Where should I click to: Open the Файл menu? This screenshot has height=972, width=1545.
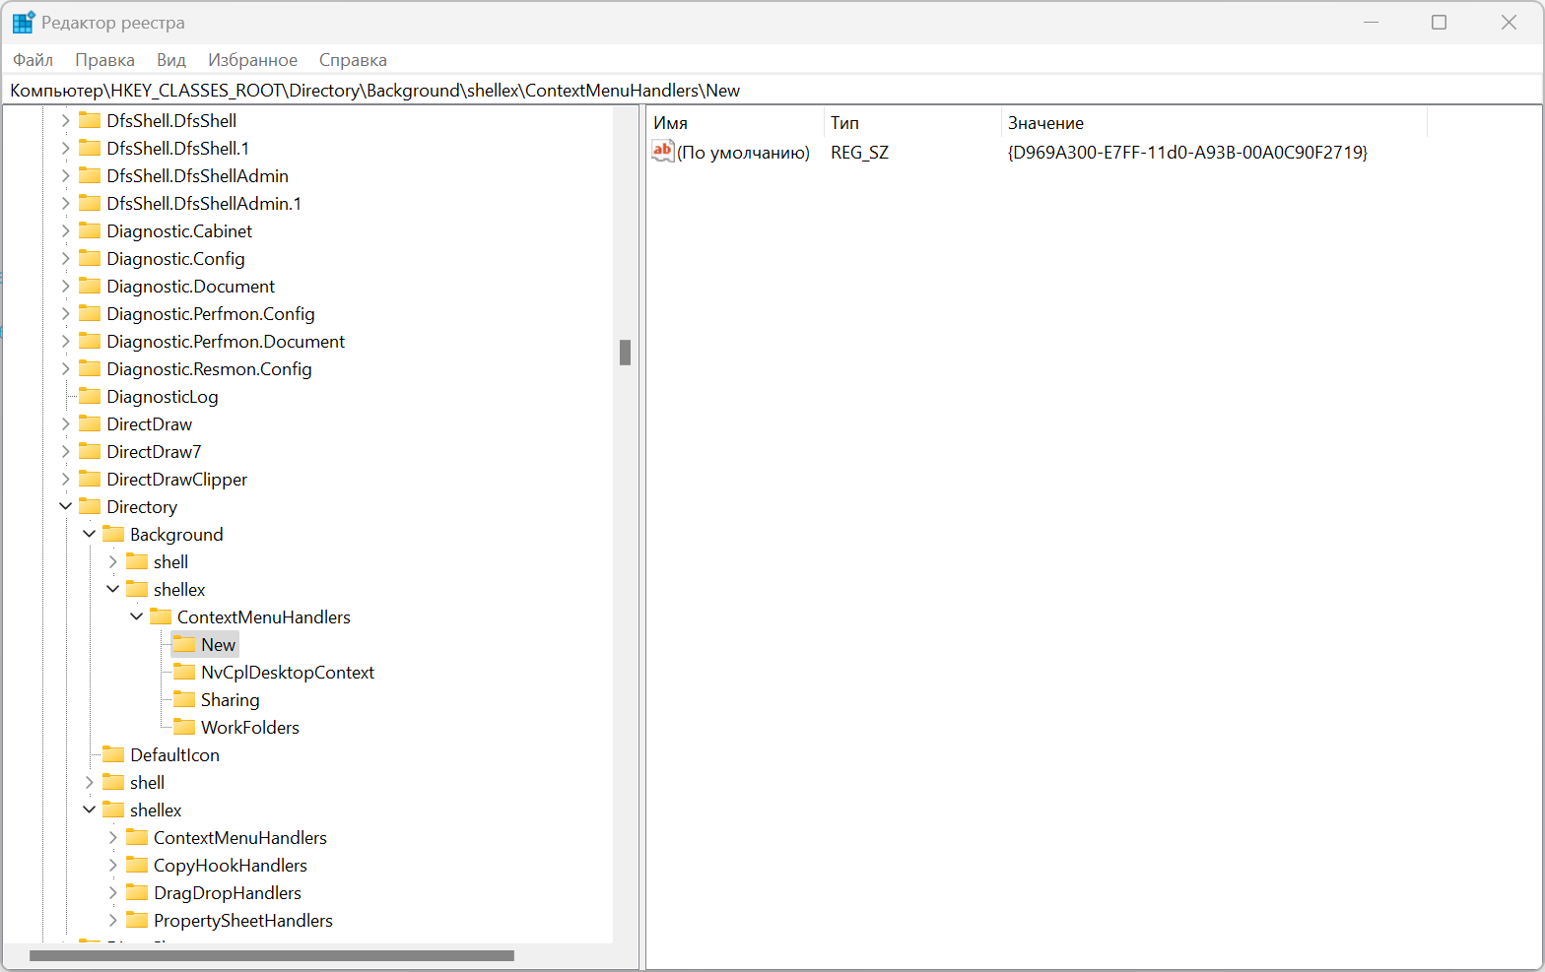[33, 60]
